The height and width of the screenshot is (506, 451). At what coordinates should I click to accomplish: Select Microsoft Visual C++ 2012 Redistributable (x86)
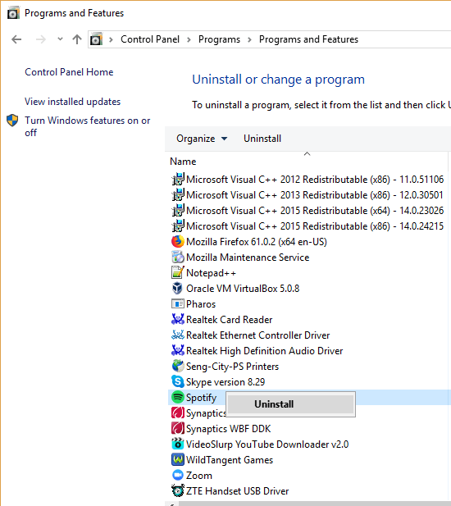tap(315, 180)
